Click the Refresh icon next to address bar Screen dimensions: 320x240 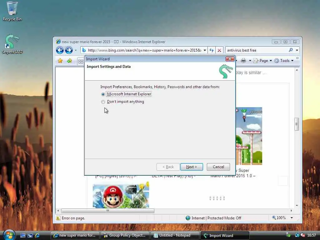pos(212,50)
